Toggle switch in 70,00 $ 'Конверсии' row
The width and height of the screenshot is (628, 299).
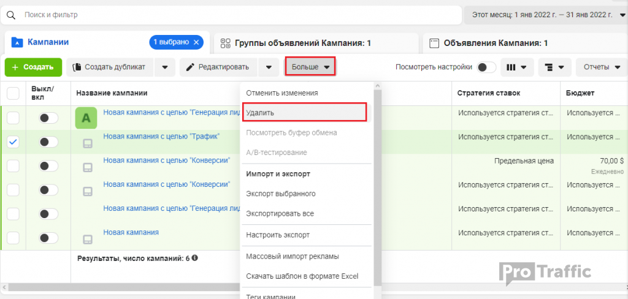48,165
